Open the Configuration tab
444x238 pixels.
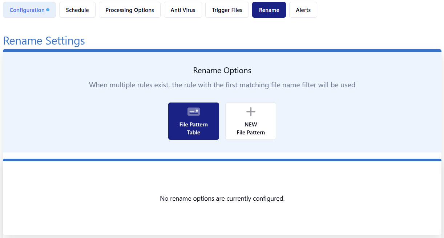(x=29, y=10)
